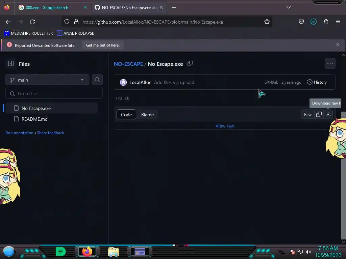Open Share feedback link

click(x=51, y=133)
